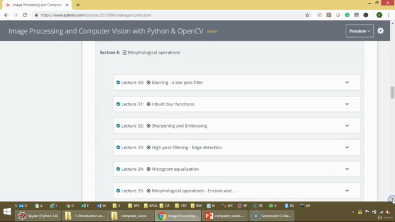Open the '1. Introduction an...' folder taskbar item

coord(85,216)
